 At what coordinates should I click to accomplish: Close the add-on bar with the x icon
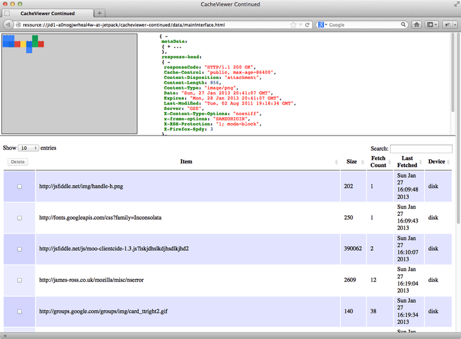(x=5, y=336)
